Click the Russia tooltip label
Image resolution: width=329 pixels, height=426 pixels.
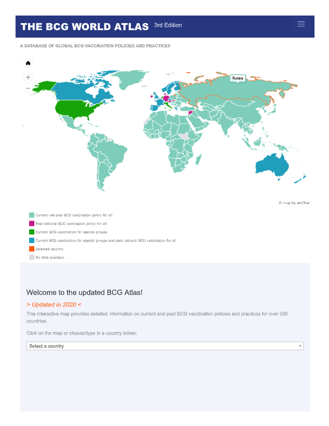[x=238, y=78]
